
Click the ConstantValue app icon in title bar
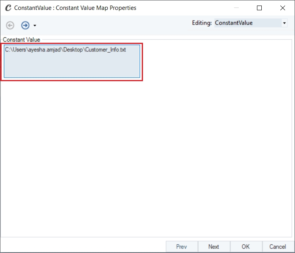tap(8, 8)
